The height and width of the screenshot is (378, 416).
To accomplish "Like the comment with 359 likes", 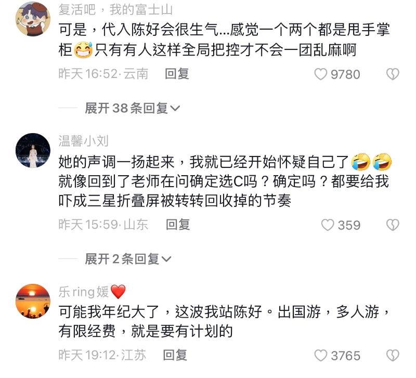I will pyautogui.click(x=328, y=225).
